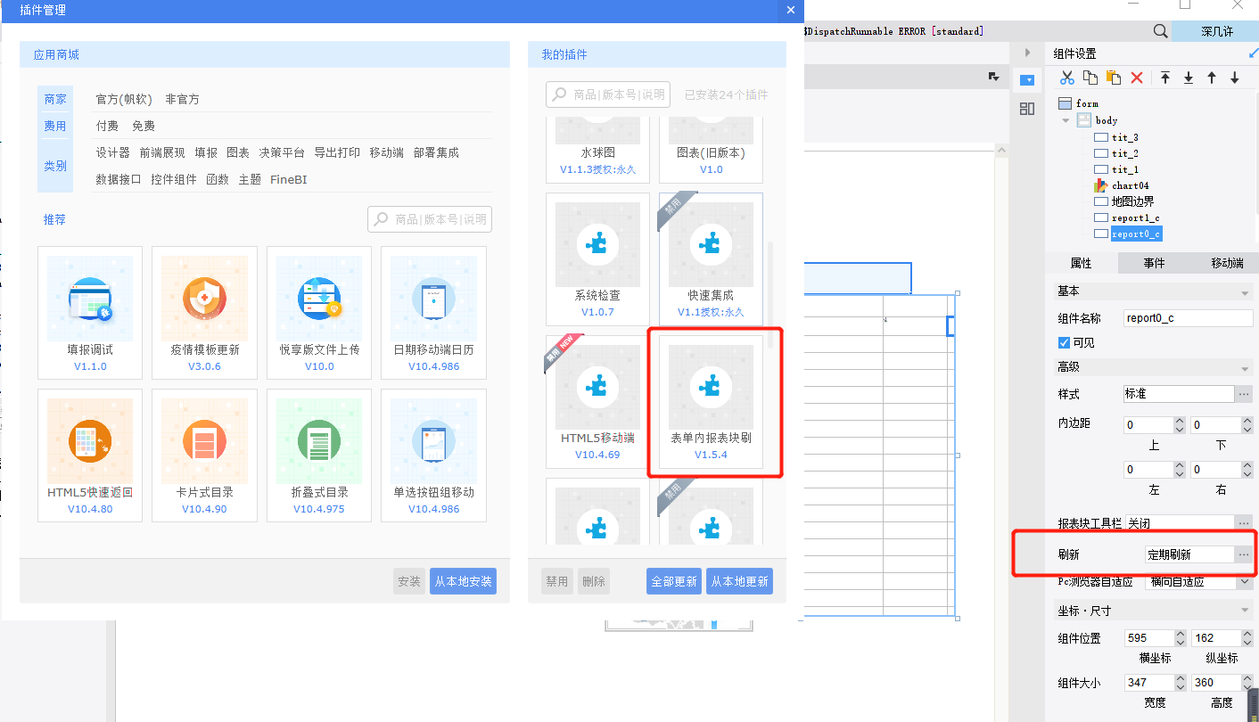1259x722 pixels.
Task: Click the 安装 button in app store
Action: coord(409,581)
